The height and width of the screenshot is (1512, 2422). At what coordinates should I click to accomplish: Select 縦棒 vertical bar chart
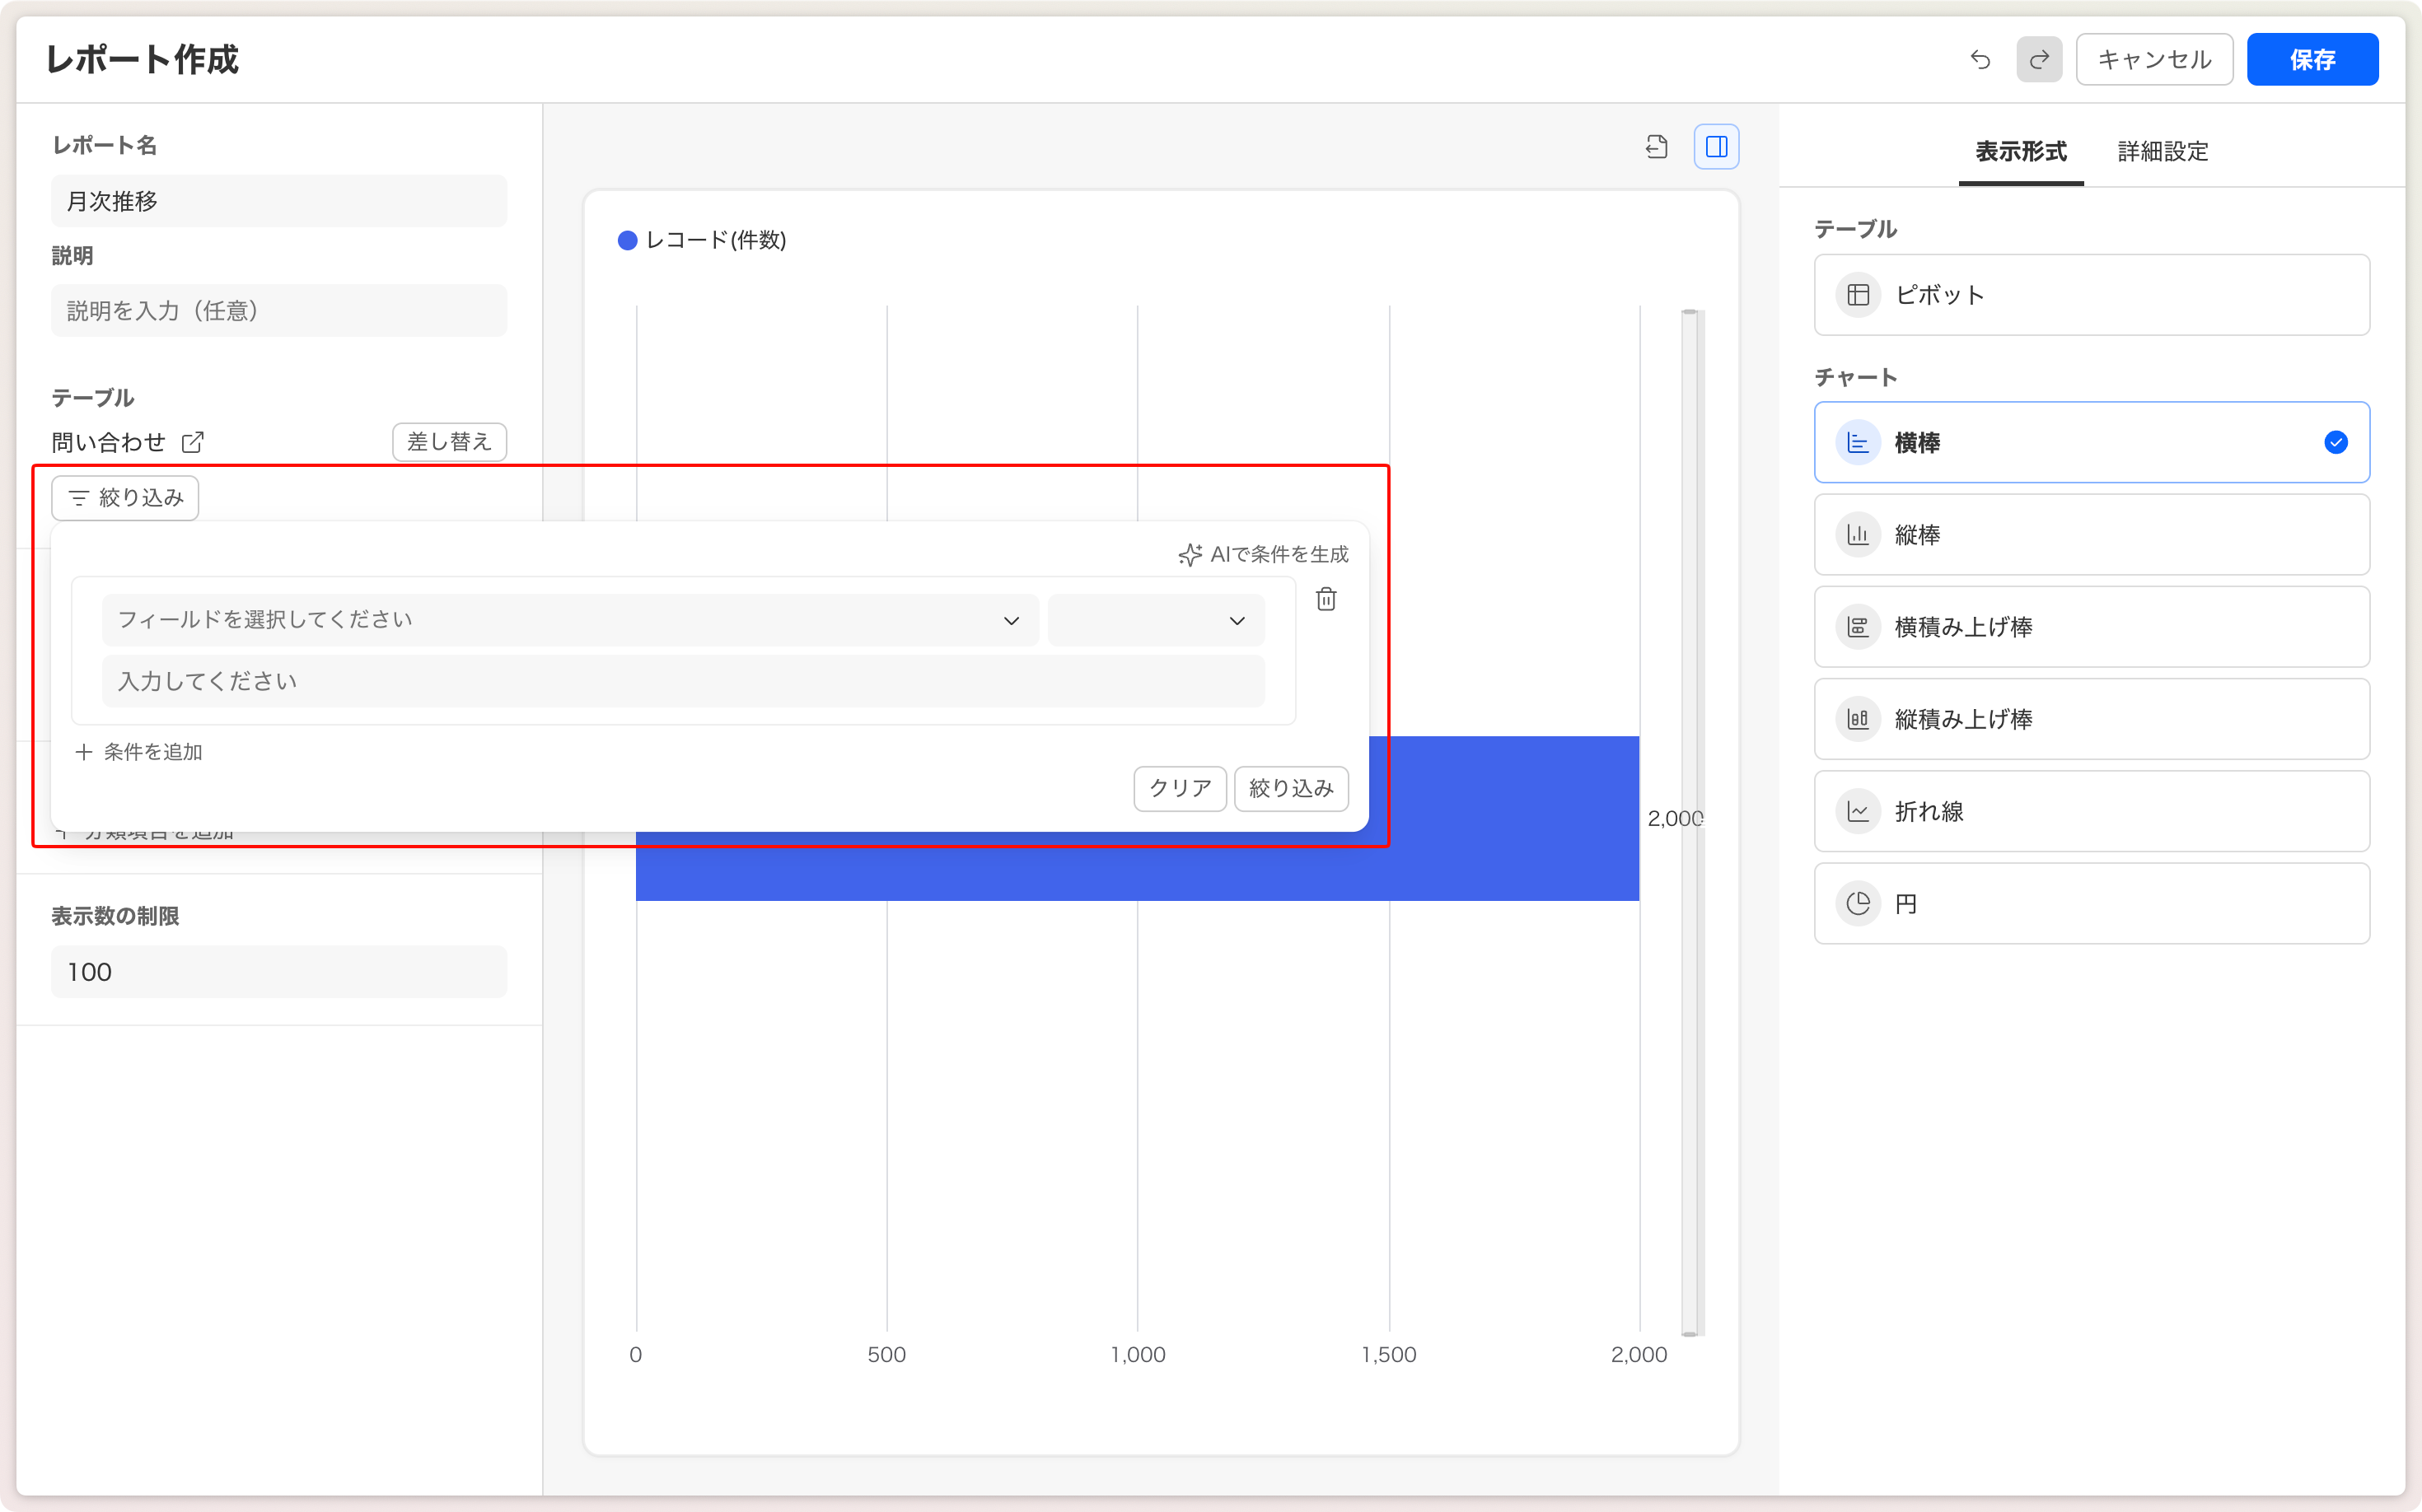pyautogui.click(x=2091, y=535)
